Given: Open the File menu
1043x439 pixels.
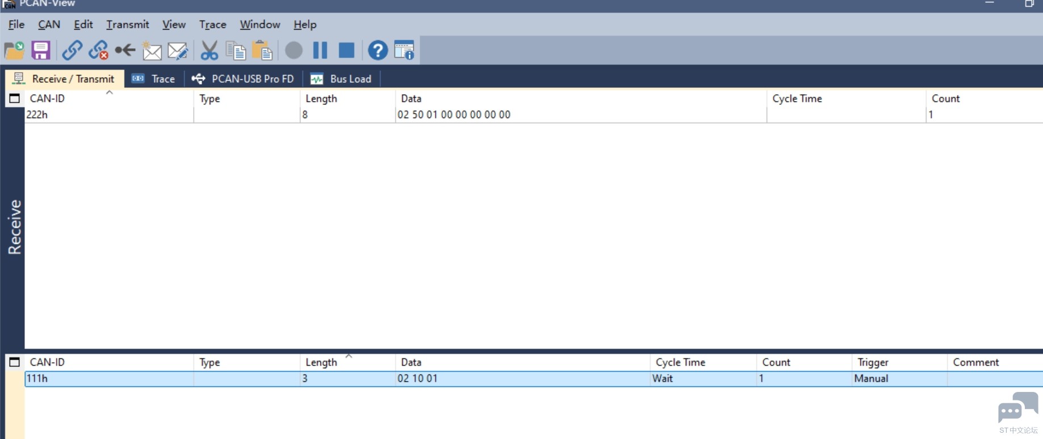Looking at the screenshot, I should pyautogui.click(x=16, y=24).
